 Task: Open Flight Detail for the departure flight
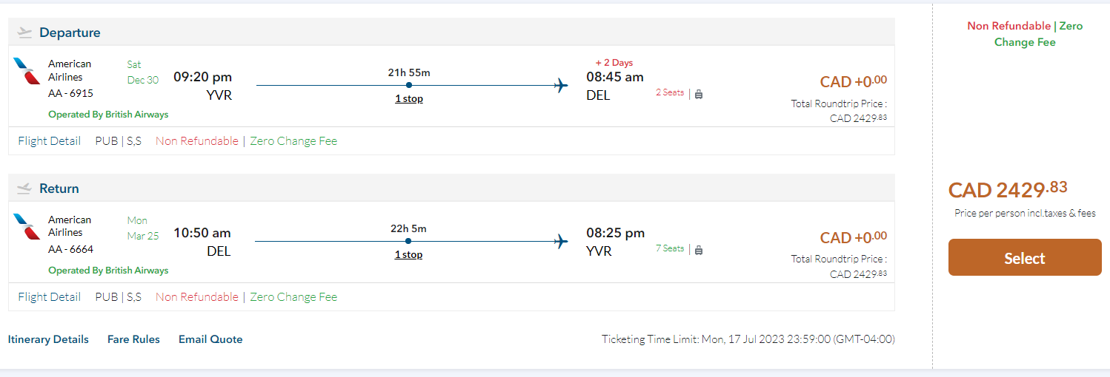(x=50, y=140)
